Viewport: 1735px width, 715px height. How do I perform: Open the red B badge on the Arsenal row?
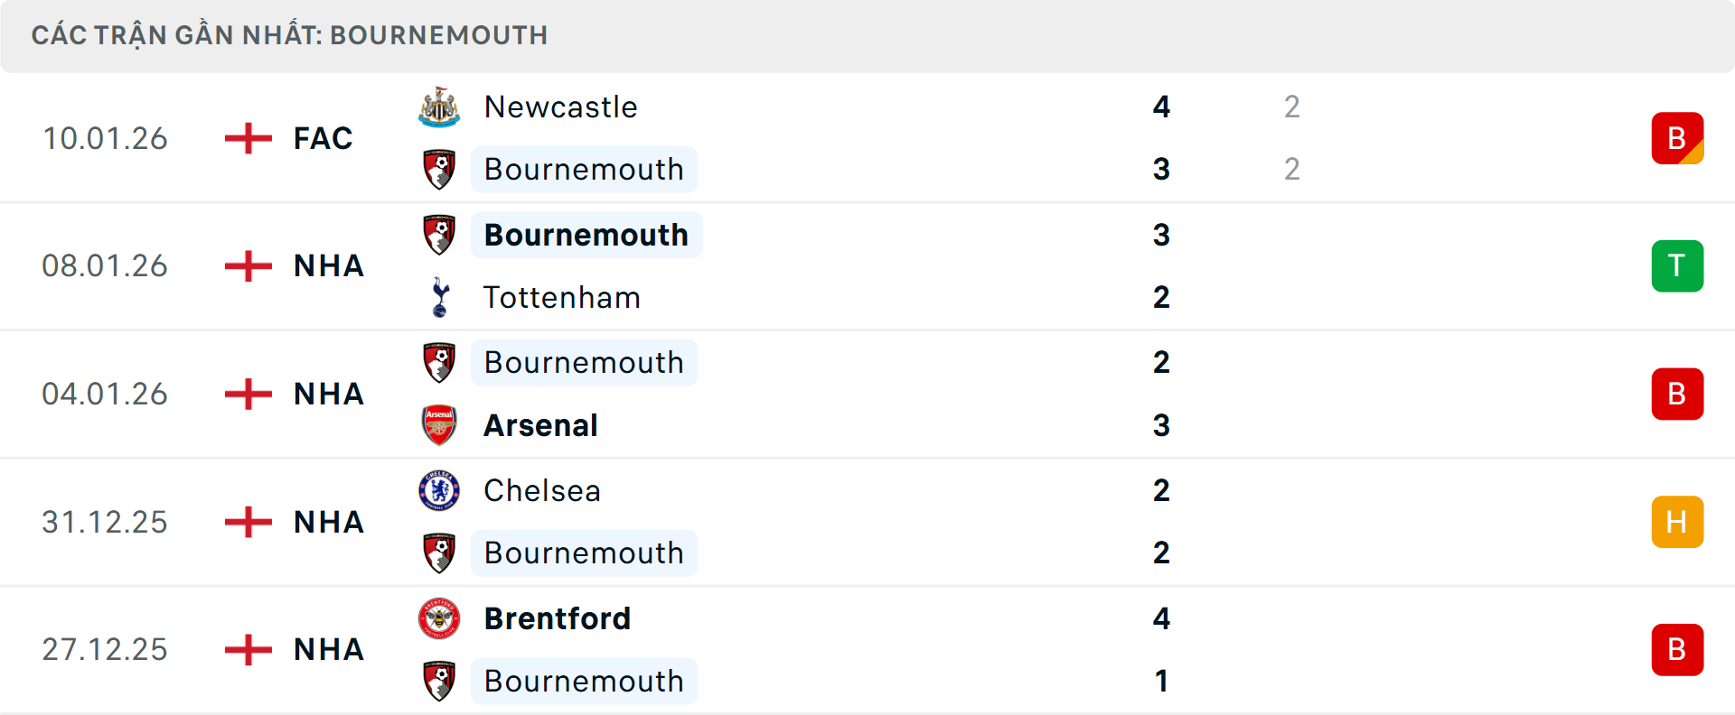[1677, 394]
